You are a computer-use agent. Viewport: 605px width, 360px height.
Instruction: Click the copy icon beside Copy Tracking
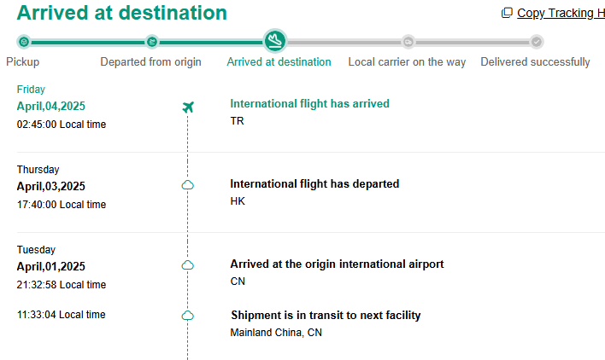507,13
